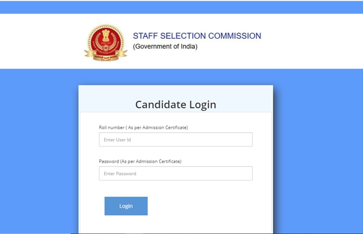This screenshot has height=234, width=363.
Task: Click the blue background right of the login card
Action: click(318, 151)
